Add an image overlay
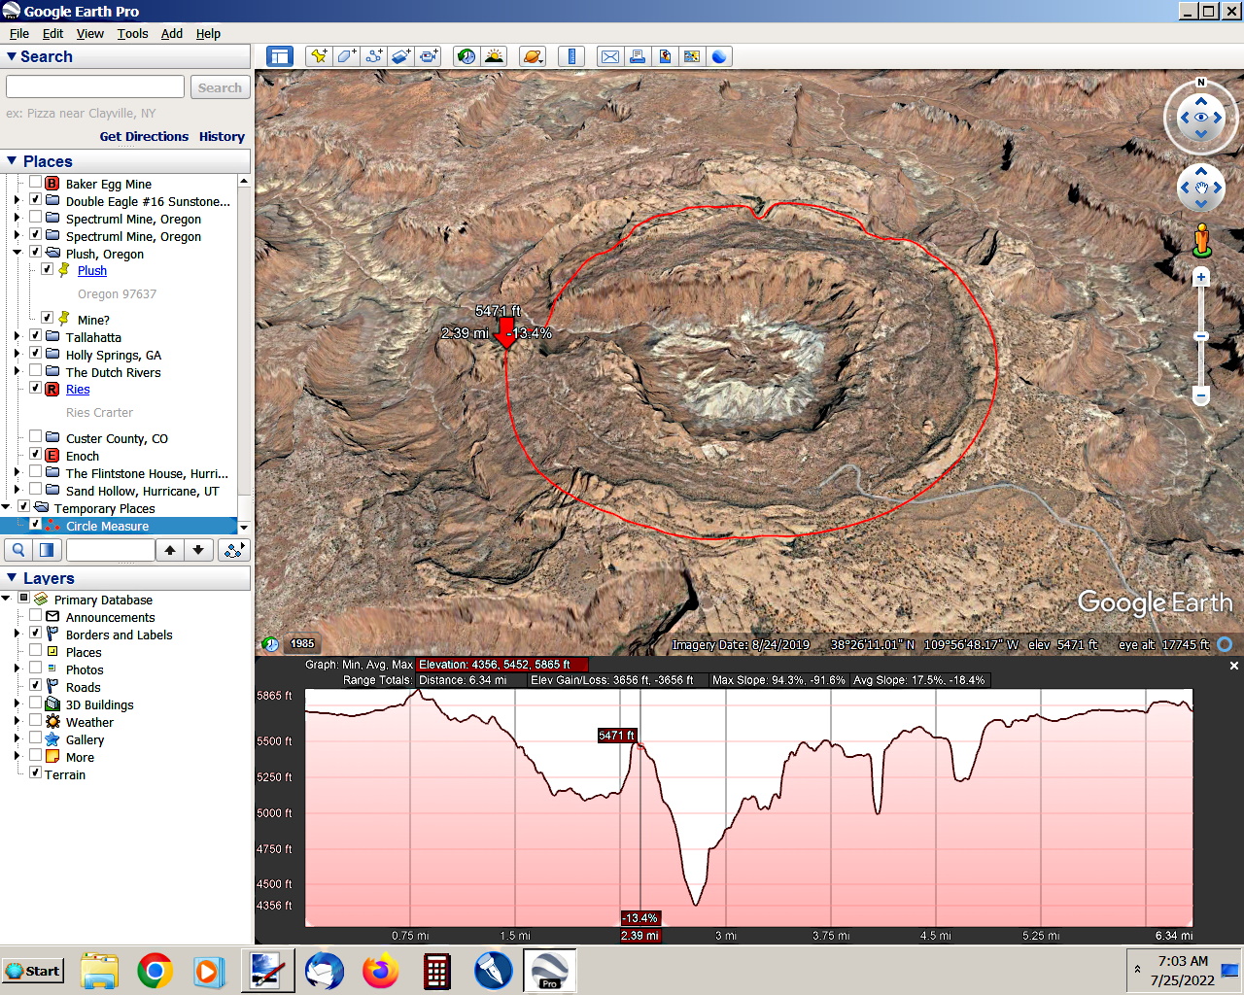This screenshot has width=1244, height=995. (x=401, y=56)
